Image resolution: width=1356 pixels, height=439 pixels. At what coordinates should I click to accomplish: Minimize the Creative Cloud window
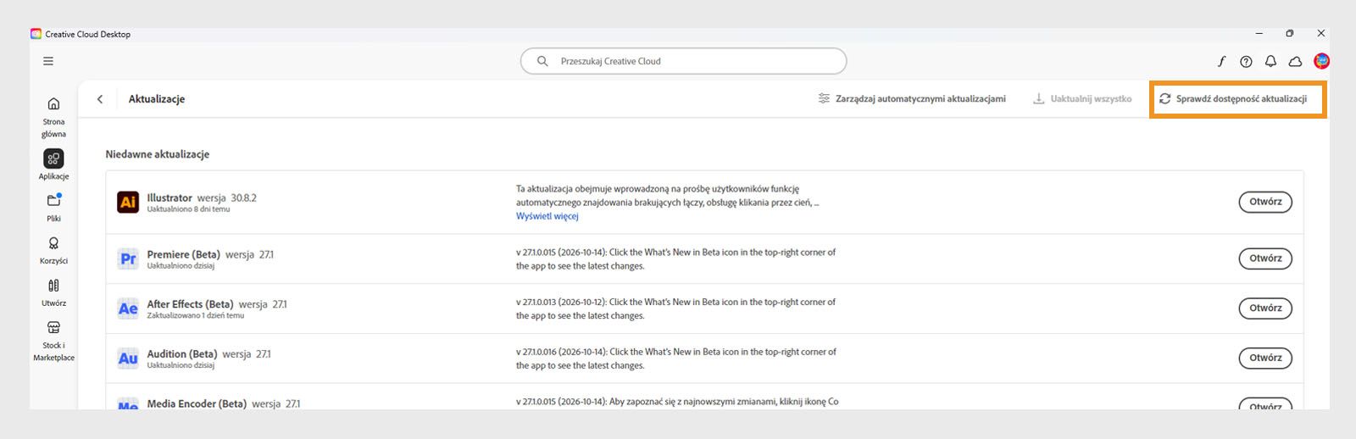click(1259, 34)
